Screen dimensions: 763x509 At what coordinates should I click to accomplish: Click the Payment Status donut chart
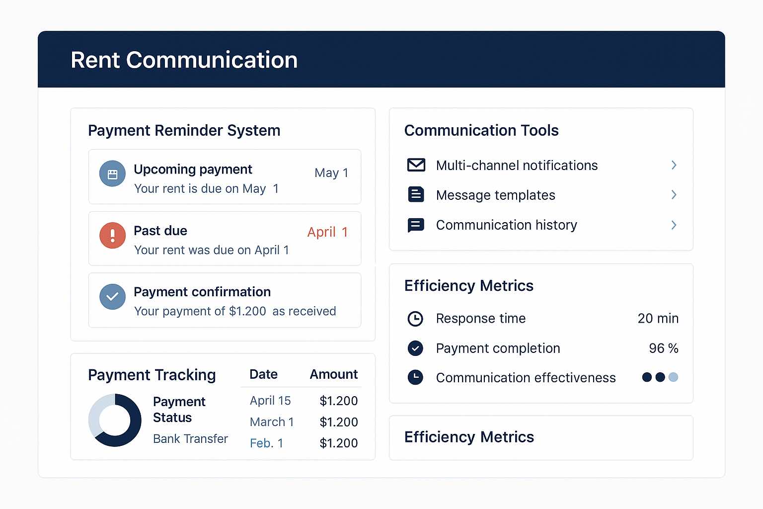tap(115, 420)
